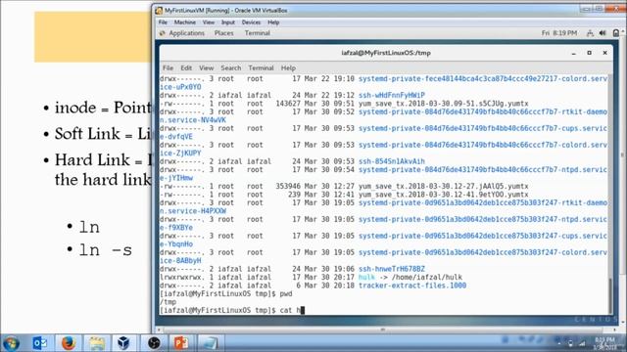Viewport: 627px width, 352px height.
Task: Click the VirtualBox title bar icon
Action: (159, 11)
